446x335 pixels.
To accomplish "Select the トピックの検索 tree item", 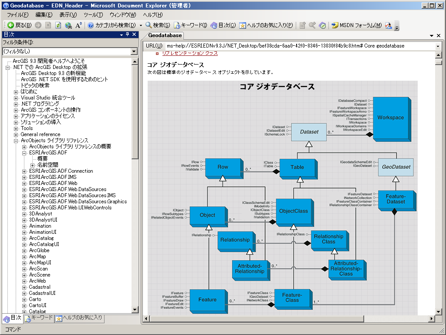I will [35, 85].
